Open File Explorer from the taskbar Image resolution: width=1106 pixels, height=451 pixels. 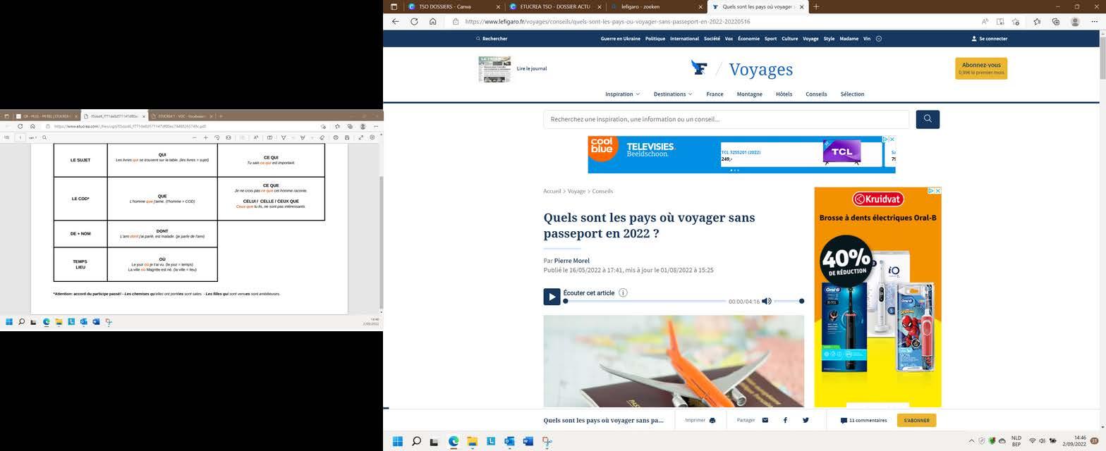coord(472,441)
